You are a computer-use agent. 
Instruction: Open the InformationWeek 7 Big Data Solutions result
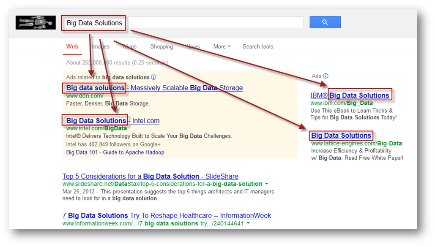pyautogui.click(x=167, y=215)
